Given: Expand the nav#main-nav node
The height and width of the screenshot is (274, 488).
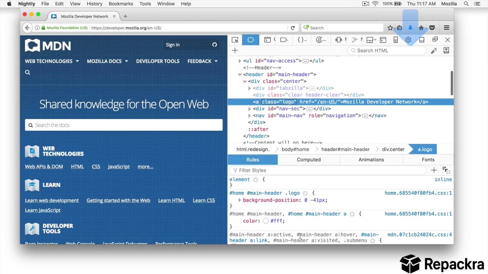Looking at the screenshot, I should pos(250,116).
